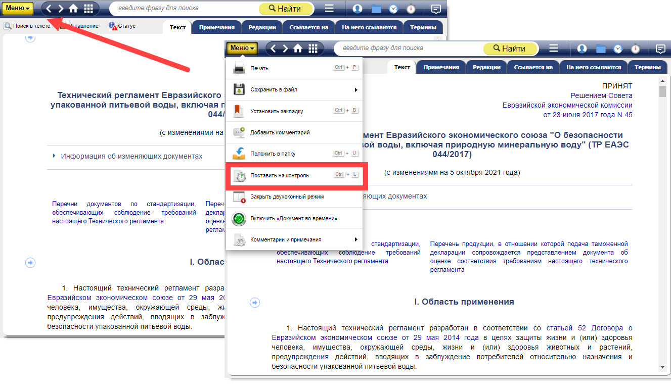
Task: Switch to Текст tab in front window
Action: (x=402, y=67)
